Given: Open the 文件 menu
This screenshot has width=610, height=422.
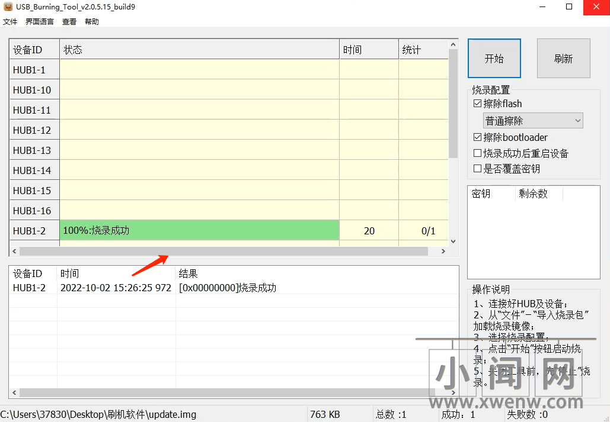Looking at the screenshot, I should pos(10,22).
